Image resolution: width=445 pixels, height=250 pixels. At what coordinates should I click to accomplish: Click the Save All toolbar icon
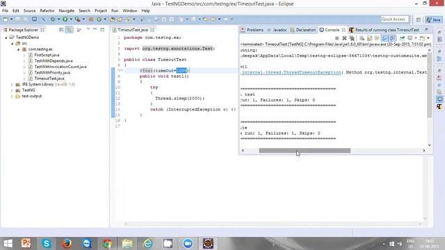pos(25,19)
